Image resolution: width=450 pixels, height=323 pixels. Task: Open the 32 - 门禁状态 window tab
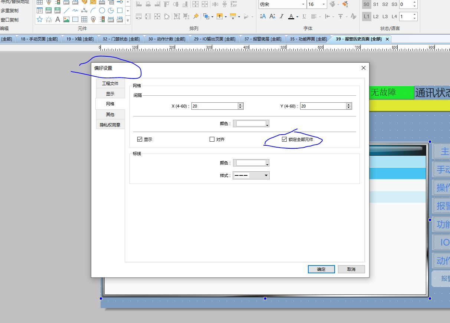[121, 39]
